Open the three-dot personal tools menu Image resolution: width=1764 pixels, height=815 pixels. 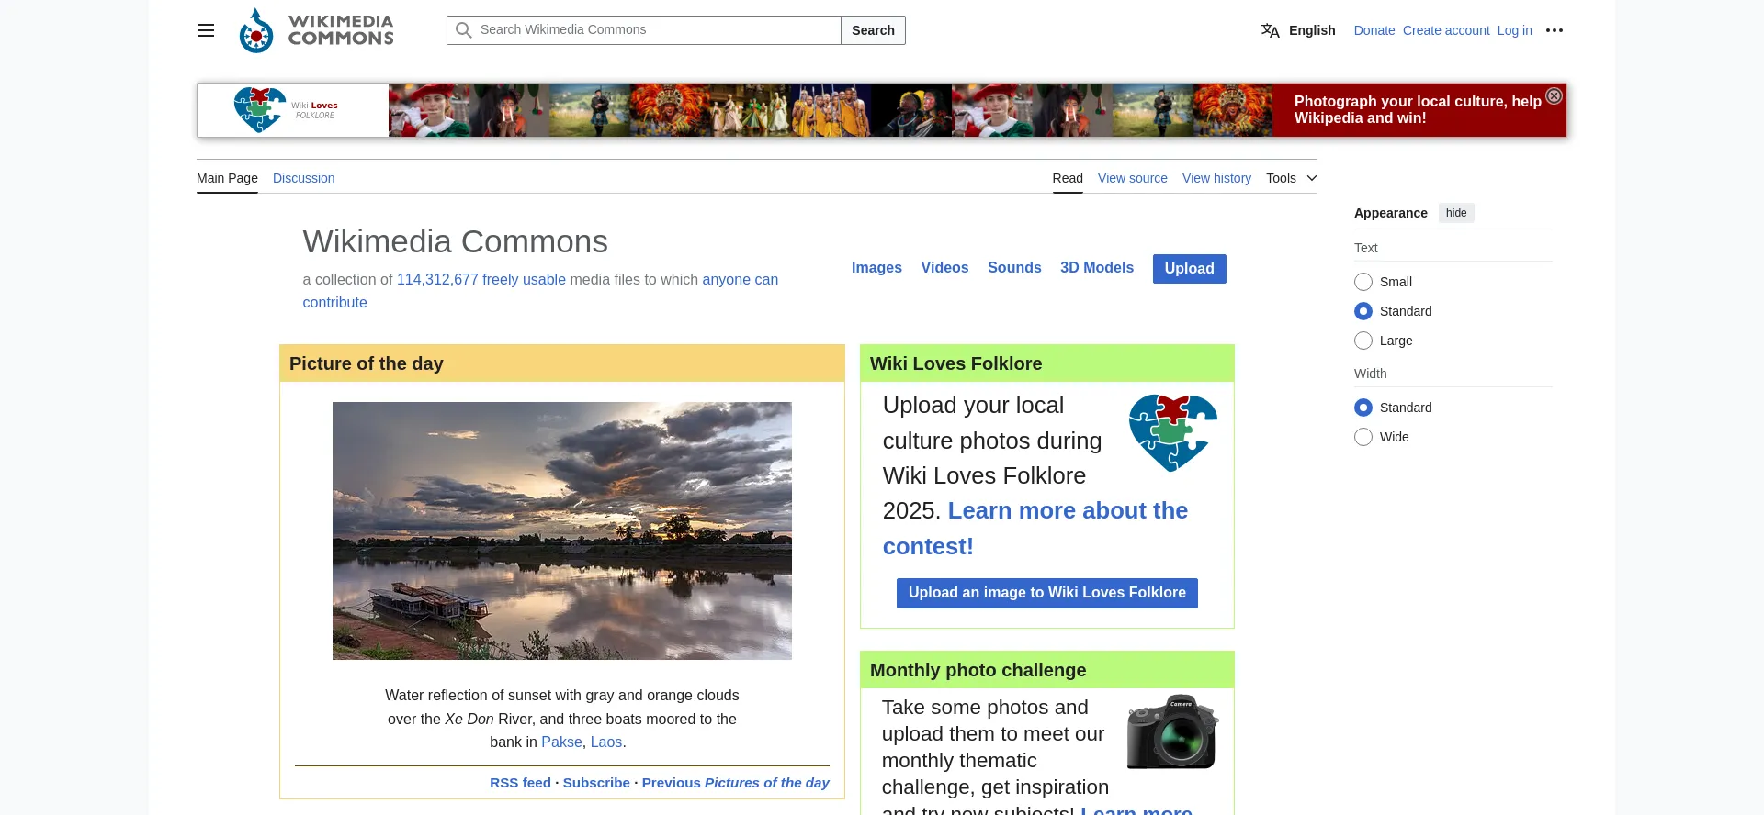(1554, 30)
